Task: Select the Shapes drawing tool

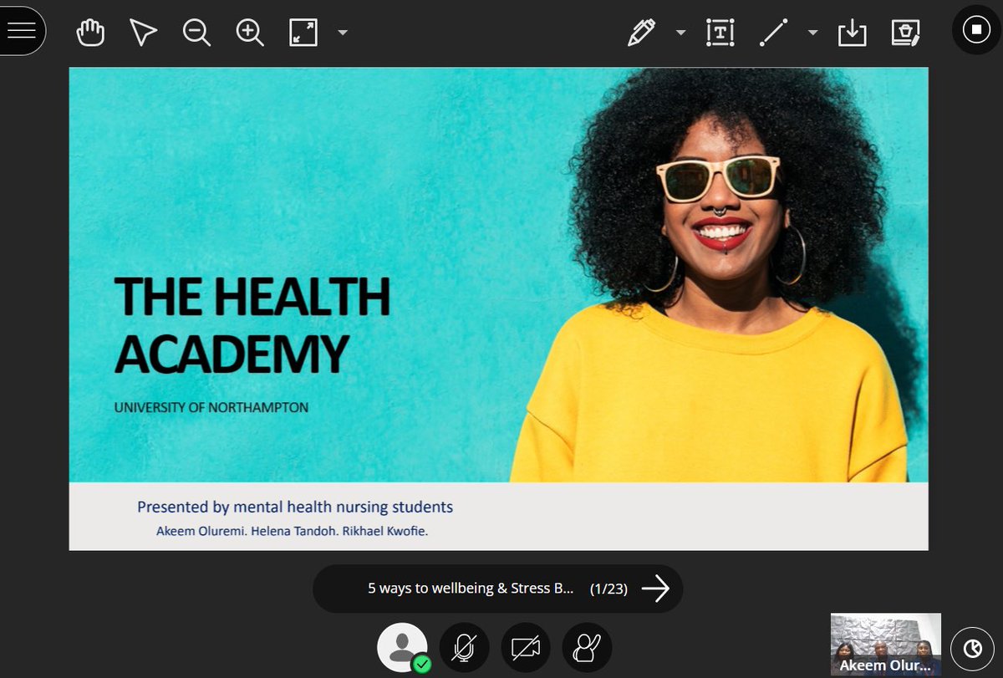Action: tap(773, 31)
